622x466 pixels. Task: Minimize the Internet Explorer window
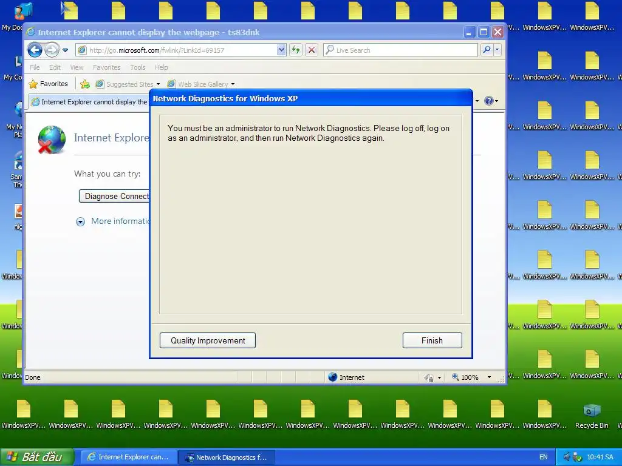coord(470,32)
